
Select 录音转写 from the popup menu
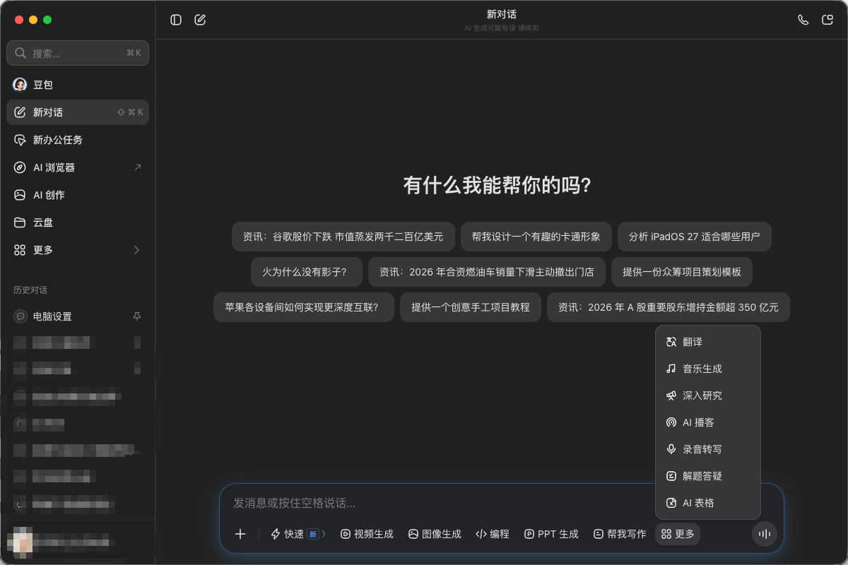tap(708, 449)
